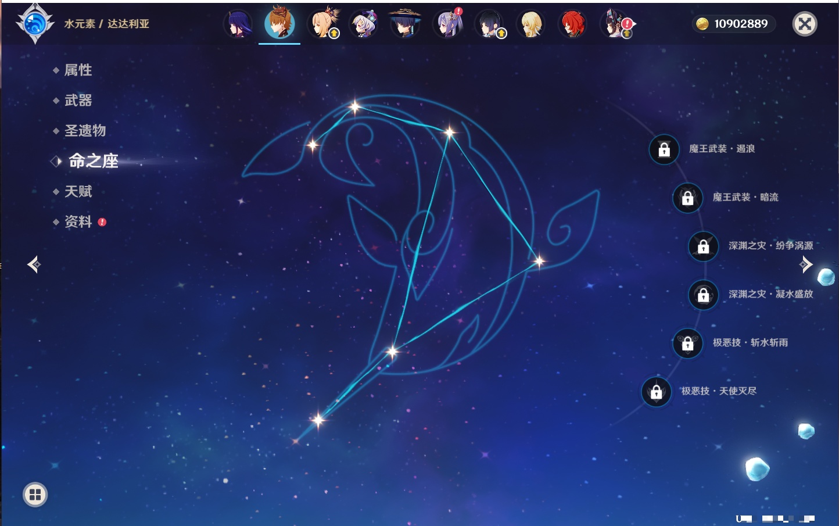Pick the last portrait with red alert badge
The height and width of the screenshot is (526, 839).
[x=616, y=24]
